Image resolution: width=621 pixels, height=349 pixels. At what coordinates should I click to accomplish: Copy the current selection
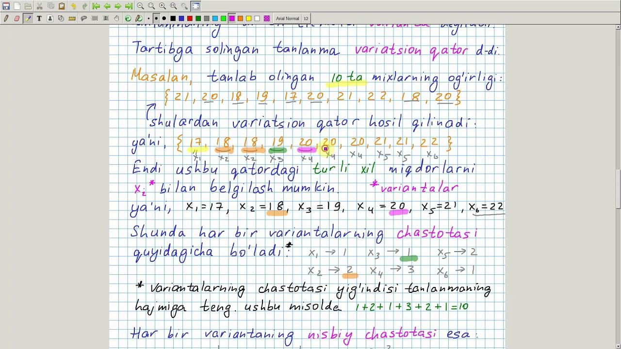point(50,6)
